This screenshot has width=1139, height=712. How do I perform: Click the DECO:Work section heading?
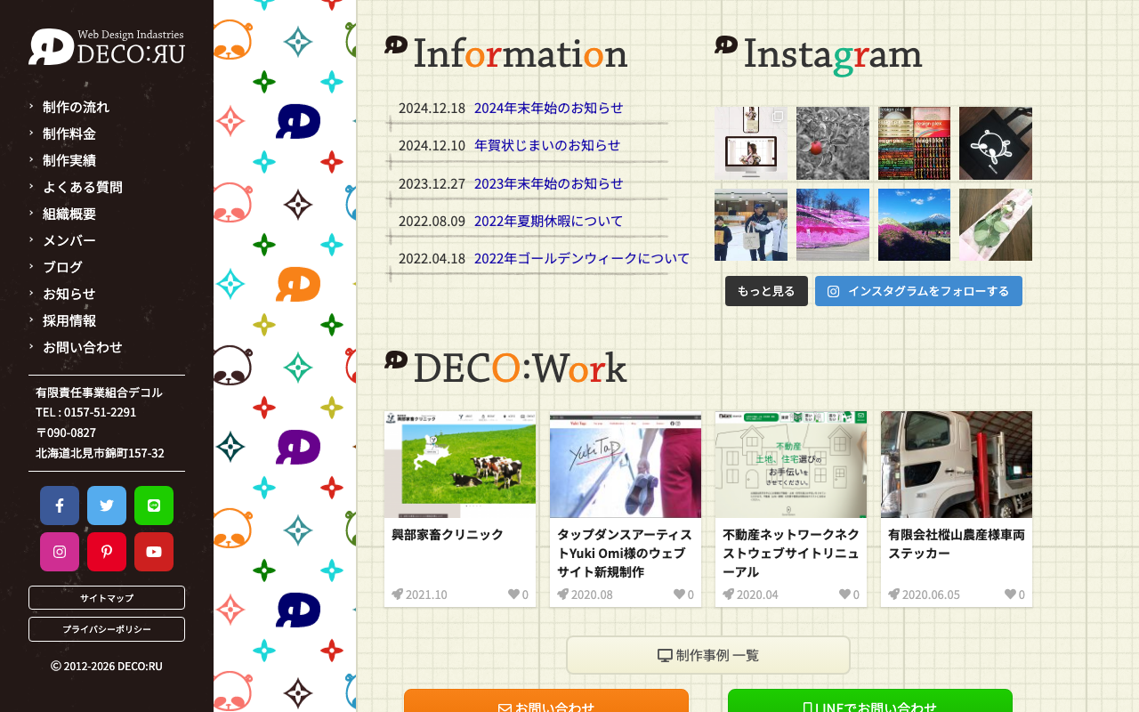(x=505, y=367)
